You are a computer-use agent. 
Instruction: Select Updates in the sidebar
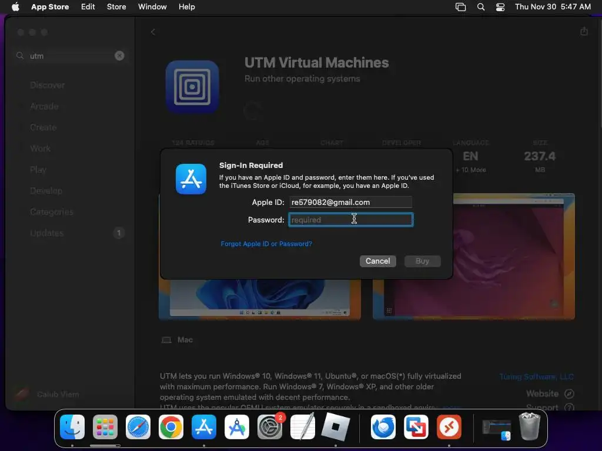pyautogui.click(x=47, y=233)
